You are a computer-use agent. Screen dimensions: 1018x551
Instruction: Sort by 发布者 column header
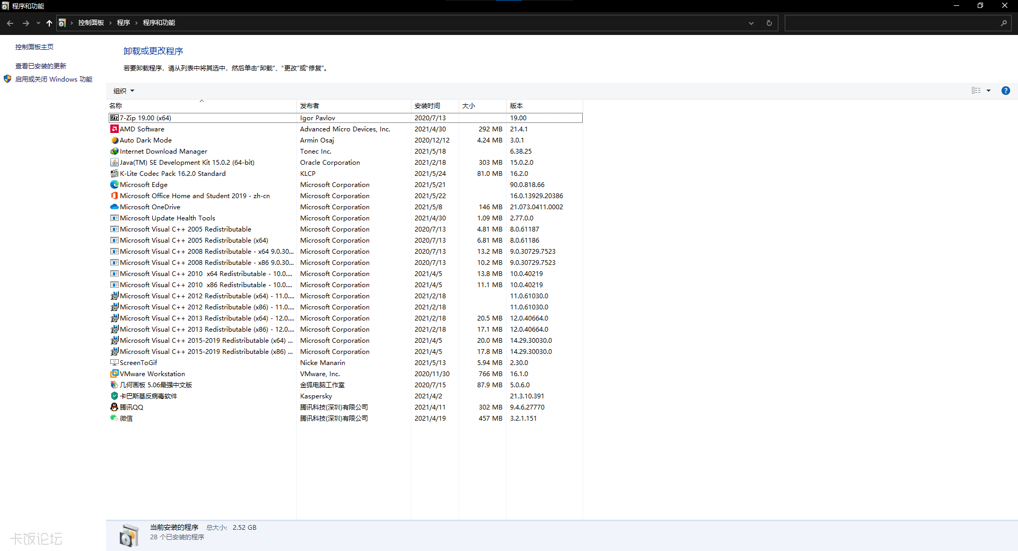pos(354,105)
